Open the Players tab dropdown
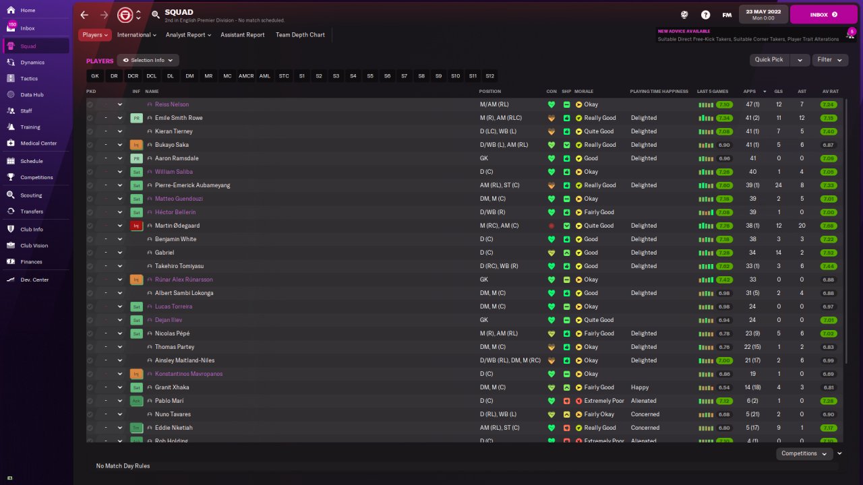The image size is (863, 485). coord(95,35)
